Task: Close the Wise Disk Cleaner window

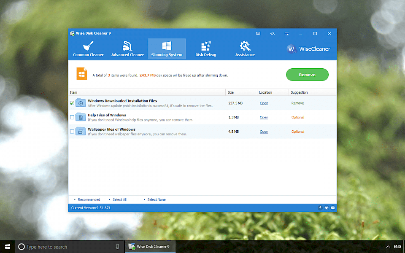Action: pos(329,34)
